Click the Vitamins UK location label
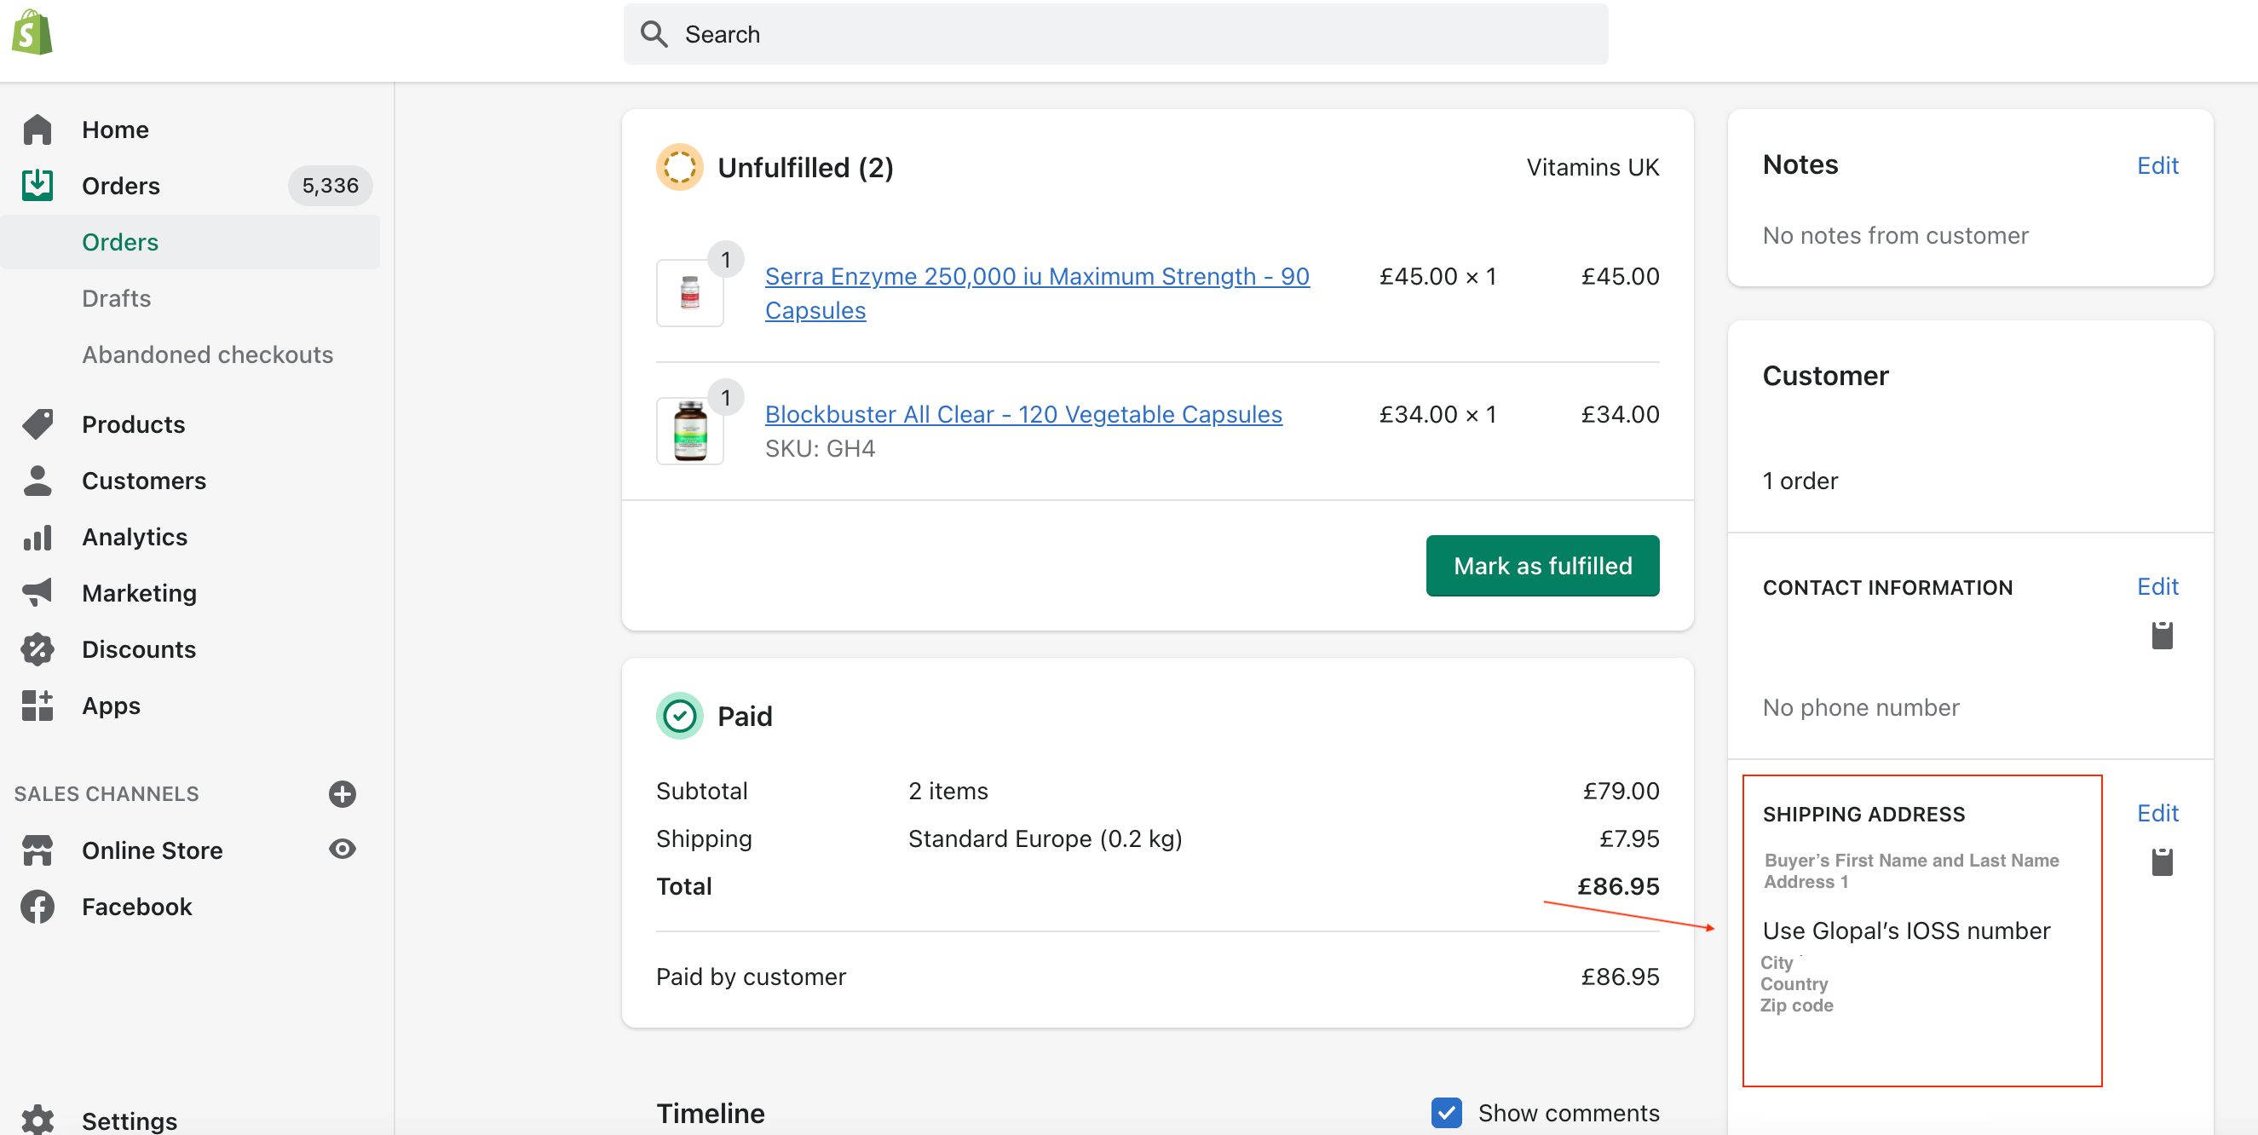 click(x=1592, y=166)
